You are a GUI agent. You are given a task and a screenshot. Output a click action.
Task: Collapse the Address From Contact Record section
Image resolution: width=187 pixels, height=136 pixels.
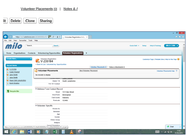[x=36, y=89]
